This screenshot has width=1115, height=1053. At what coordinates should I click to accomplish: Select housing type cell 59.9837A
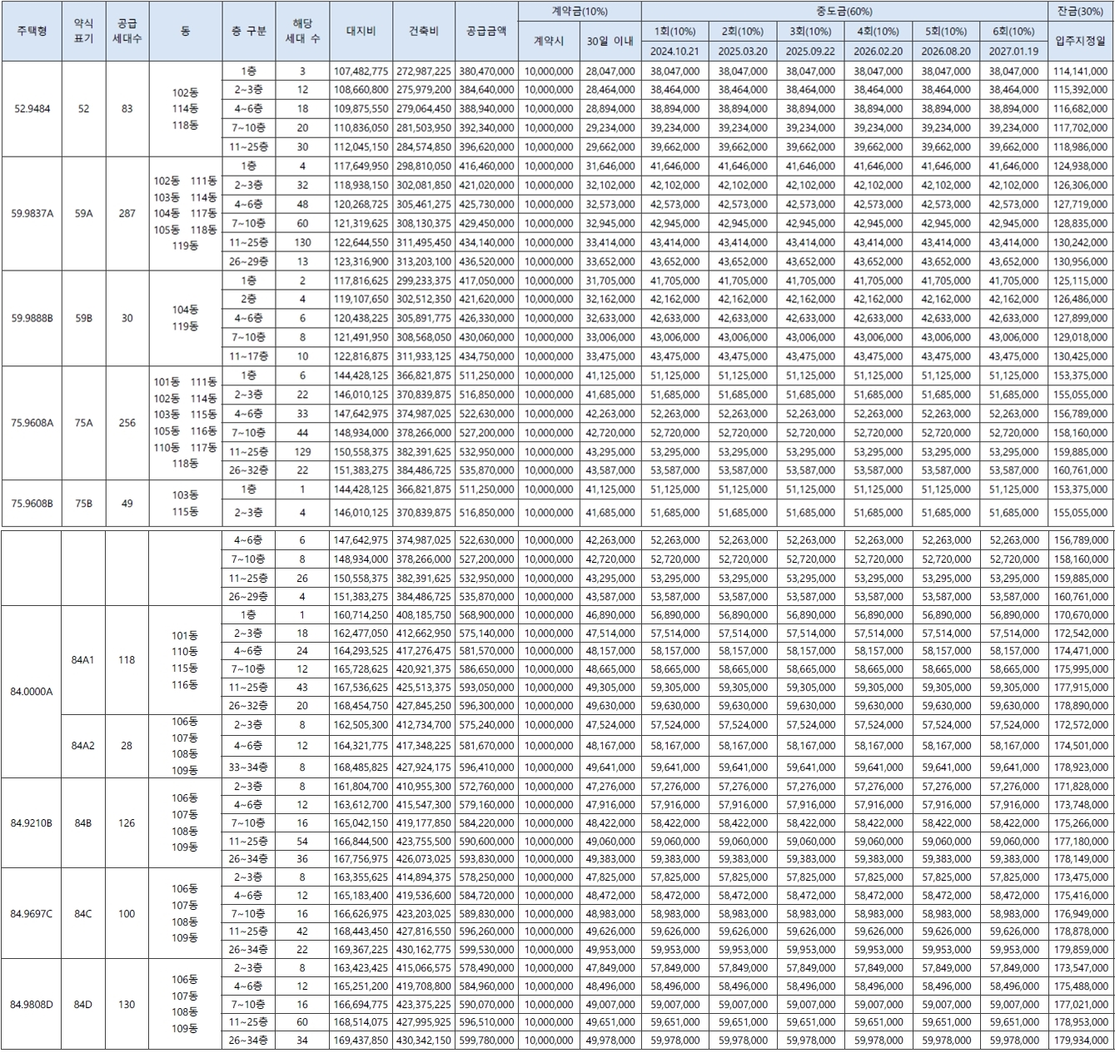(x=32, y=213)
